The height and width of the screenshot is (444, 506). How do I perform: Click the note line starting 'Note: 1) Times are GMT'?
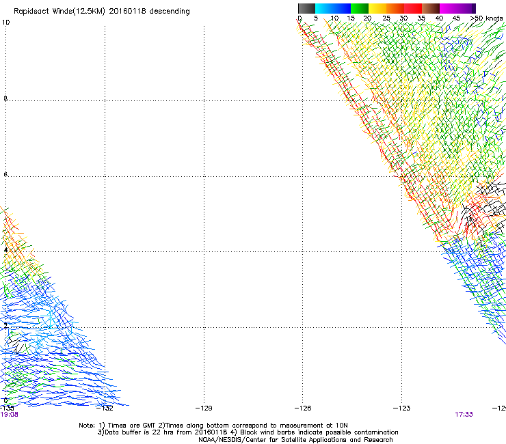[x=213, y=426]
